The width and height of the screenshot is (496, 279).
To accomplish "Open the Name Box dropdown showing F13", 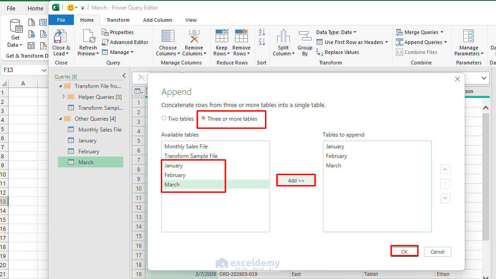I will click(43, 70).
